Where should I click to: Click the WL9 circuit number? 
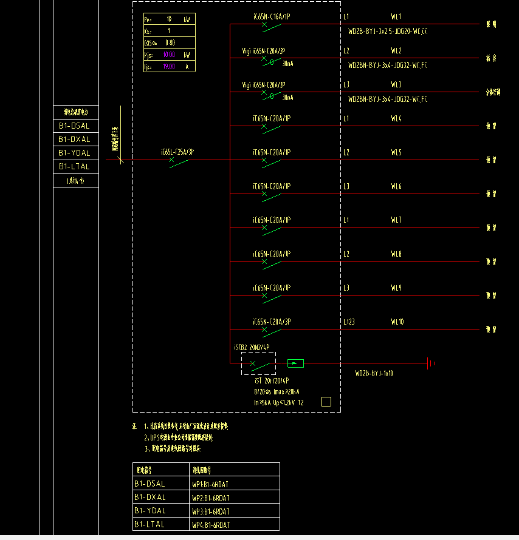396,288
